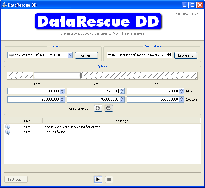Viewport: 205px width, 188px height.
Task: Click the Start MBs spinner arrows
Action: pos(62,91)
